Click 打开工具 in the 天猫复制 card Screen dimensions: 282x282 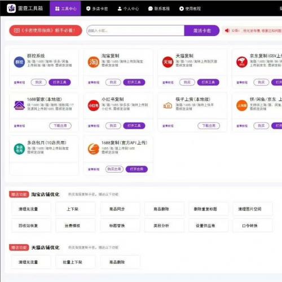tap(208, 82)
